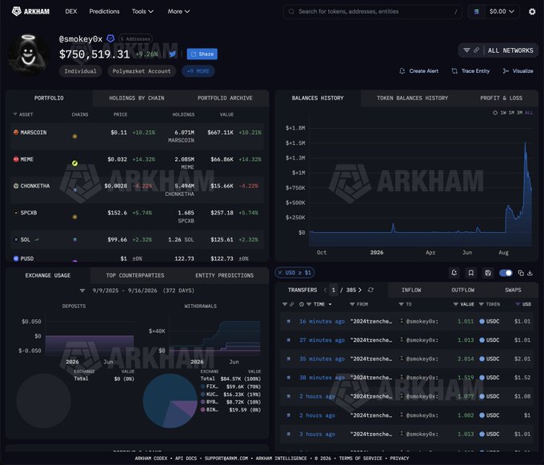Select the ALL chart range
Screen dimensions: 544x465
pos(529,113)
